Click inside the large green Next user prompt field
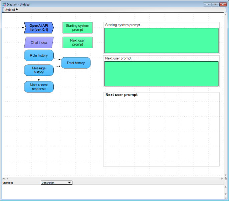The height and width of the screenshot is (201, 229). pyautogui.click(x=161, y=74)
